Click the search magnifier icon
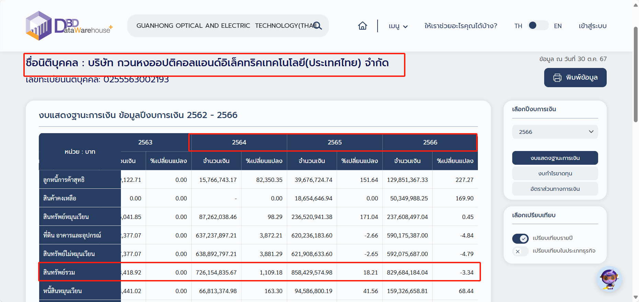Screen dimensions: 639x302 [x=317, y=26]
